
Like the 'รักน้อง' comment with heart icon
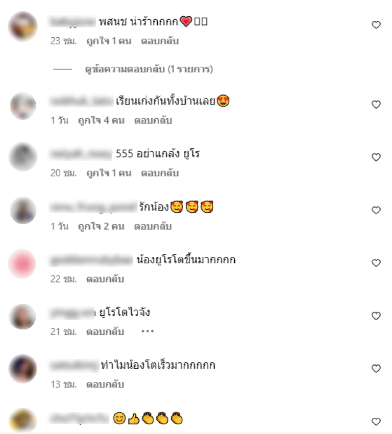coord(376,210)
